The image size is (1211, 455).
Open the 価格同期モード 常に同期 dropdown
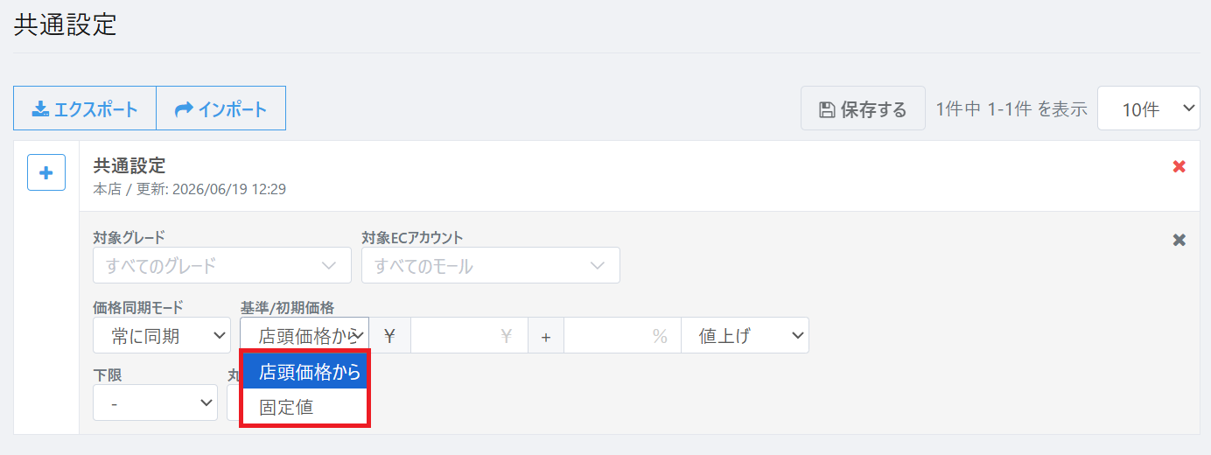pyautogui.click(x=162, y=335)
